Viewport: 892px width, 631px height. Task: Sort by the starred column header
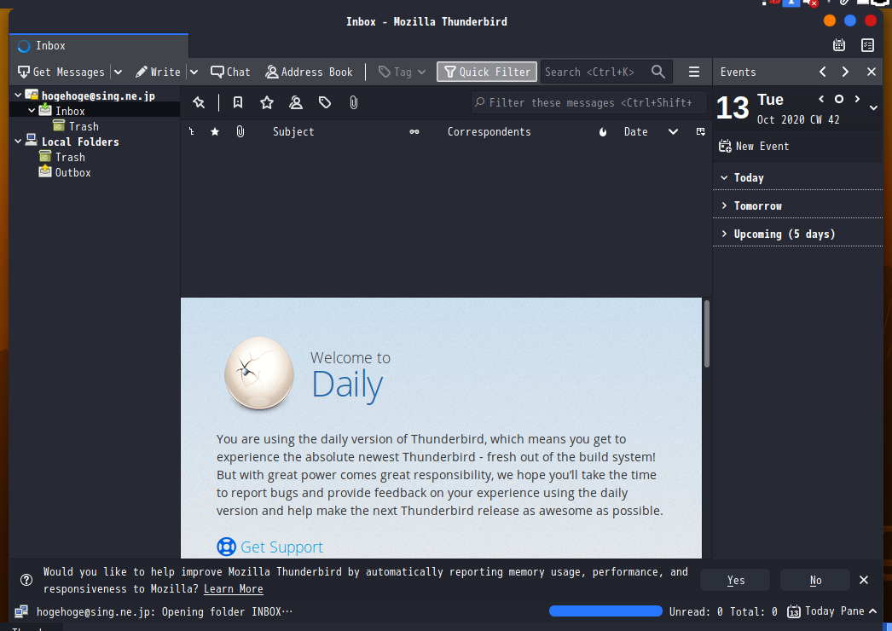[215, 132]
